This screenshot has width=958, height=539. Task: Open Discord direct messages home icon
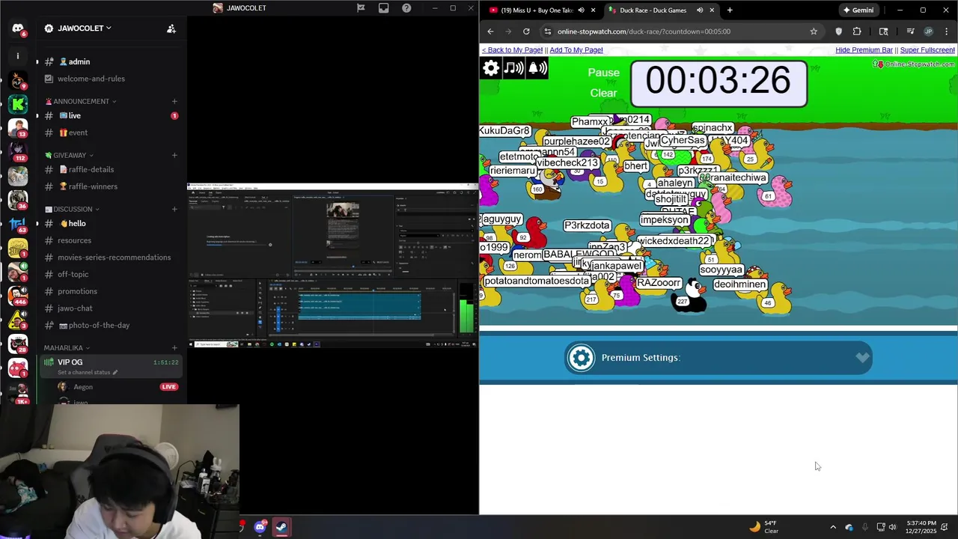pos(18,28)
